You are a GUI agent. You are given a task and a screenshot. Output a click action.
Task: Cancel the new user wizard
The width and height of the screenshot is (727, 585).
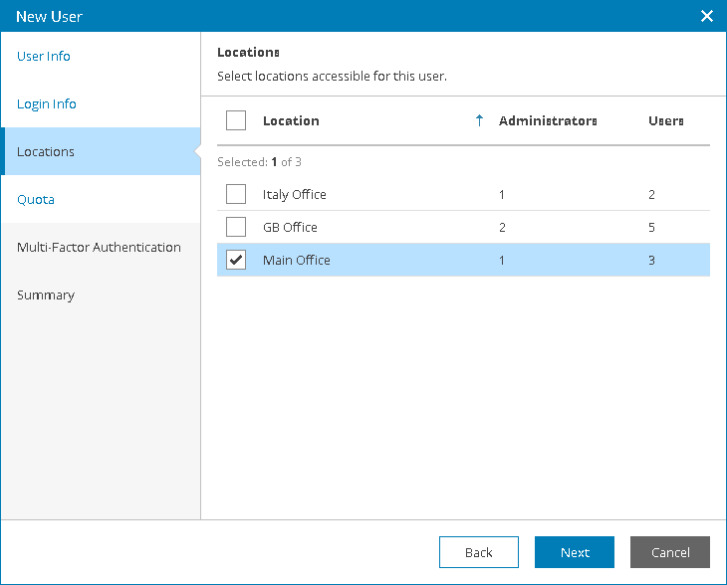click(669, 552)
